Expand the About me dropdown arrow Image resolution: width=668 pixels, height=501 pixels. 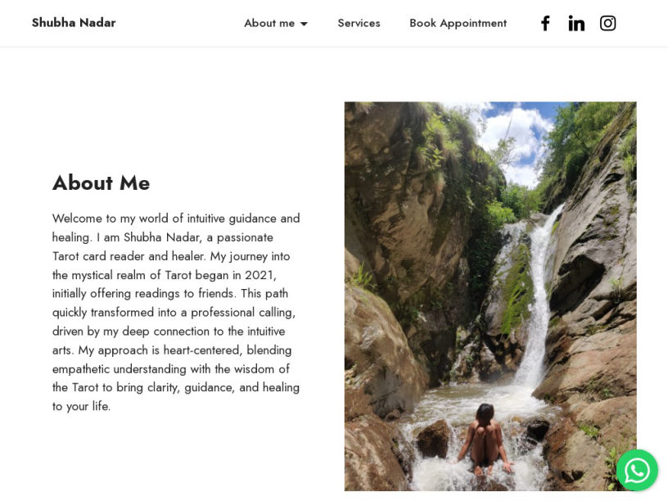coord(304,24)
